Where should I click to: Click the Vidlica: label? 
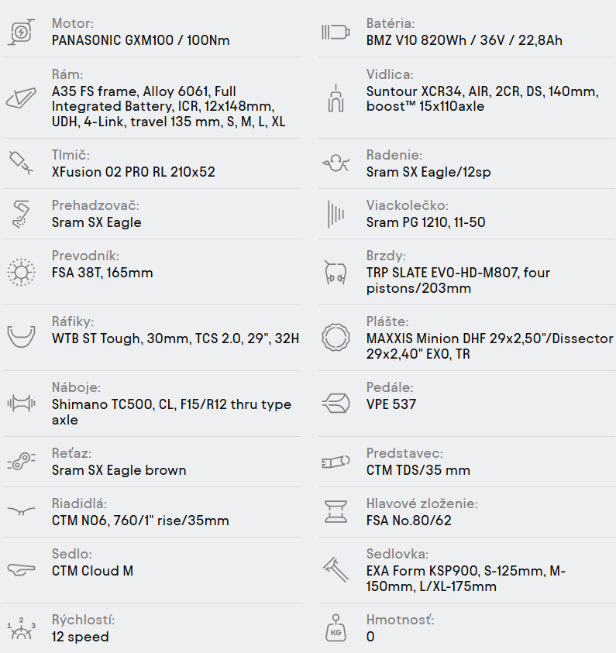(x=390, y=74)
